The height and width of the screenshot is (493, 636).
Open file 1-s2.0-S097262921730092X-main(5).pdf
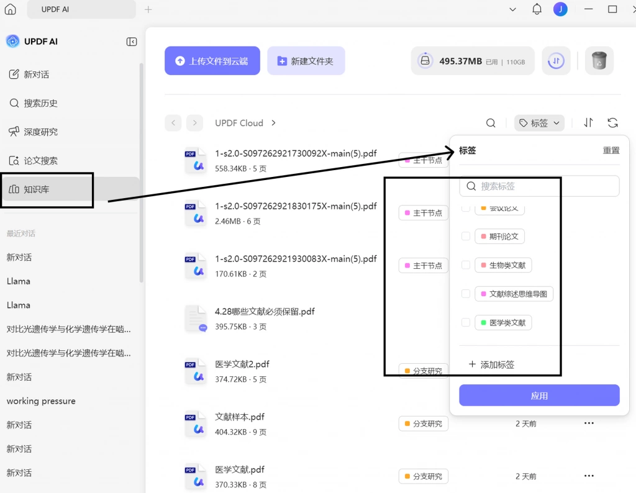click(296, 153)
